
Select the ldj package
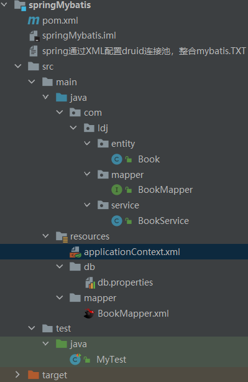click(x=103, y=128)
